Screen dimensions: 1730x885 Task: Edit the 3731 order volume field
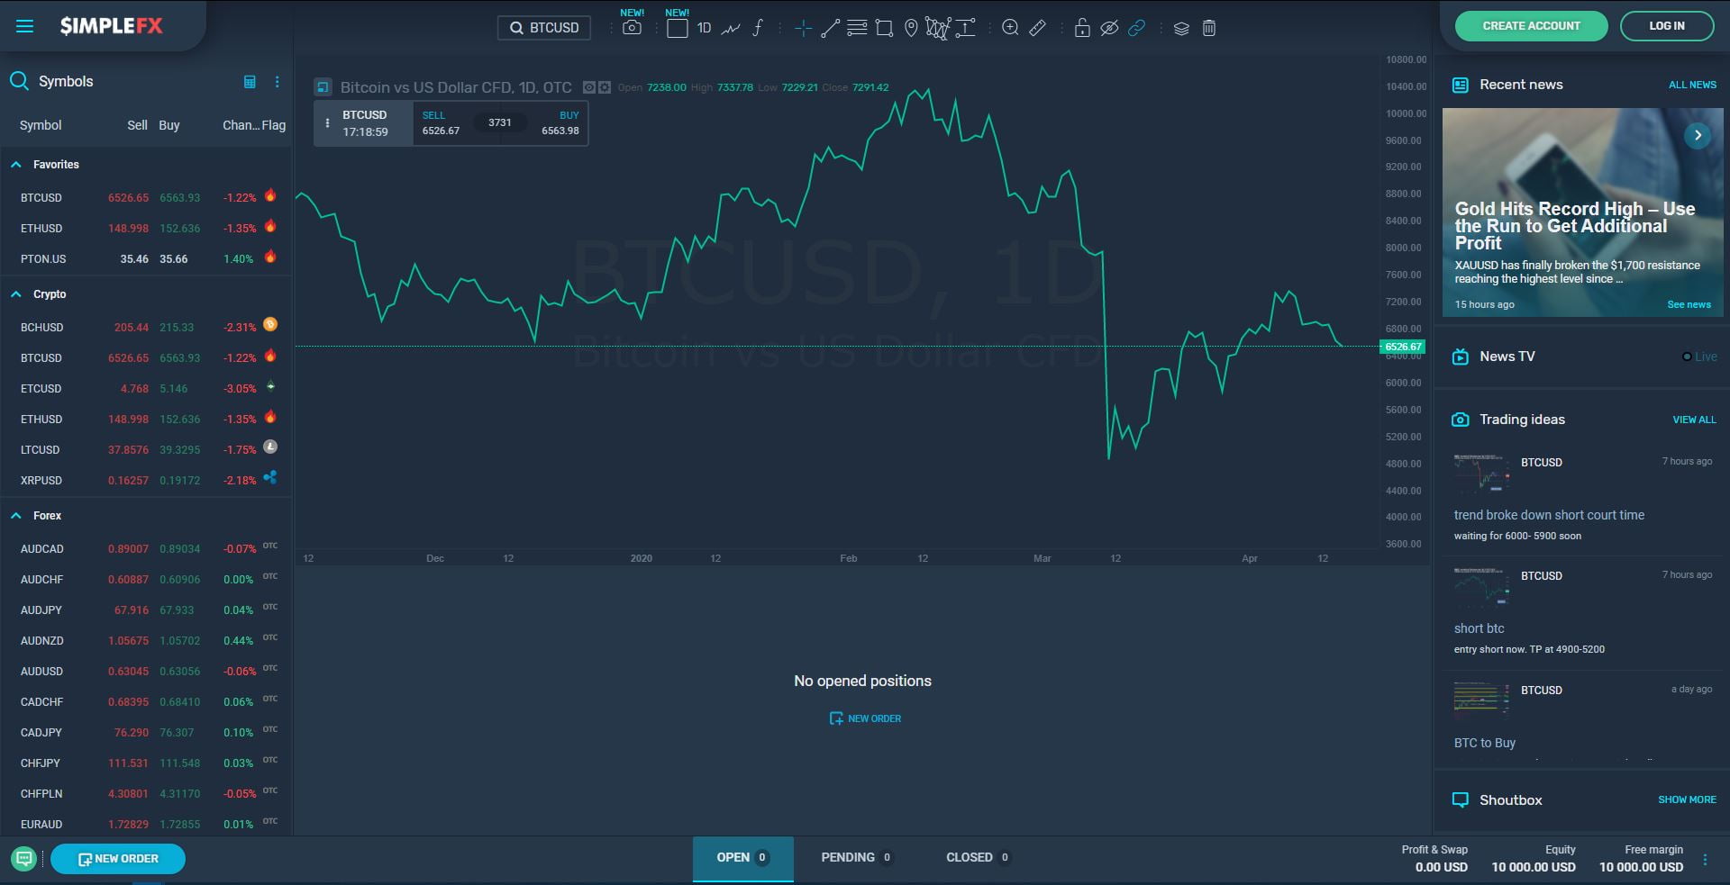pyautogui.click(x=500, y=122)
